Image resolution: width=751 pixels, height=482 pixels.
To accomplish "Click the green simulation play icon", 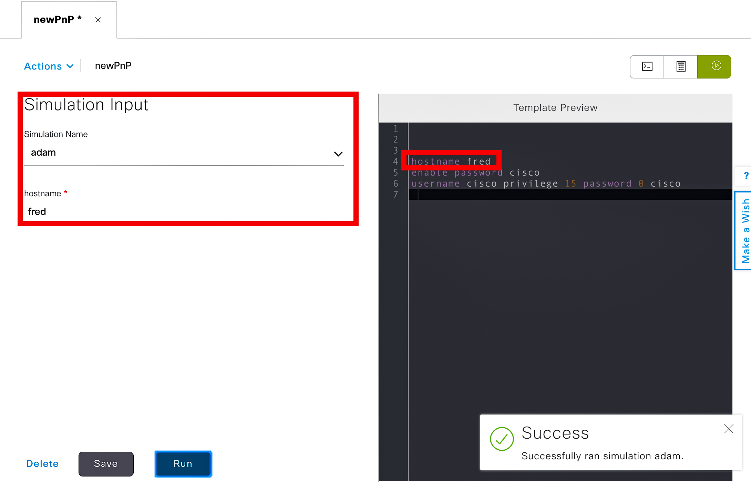I will 716,66.
